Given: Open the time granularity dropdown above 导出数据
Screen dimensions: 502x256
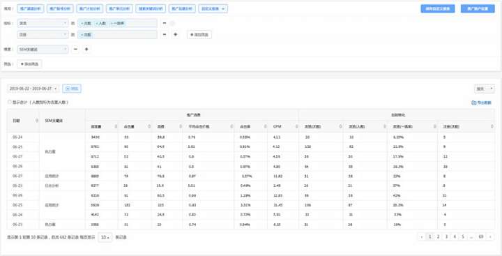Looking at the screenshot, I should click(485, 89).
